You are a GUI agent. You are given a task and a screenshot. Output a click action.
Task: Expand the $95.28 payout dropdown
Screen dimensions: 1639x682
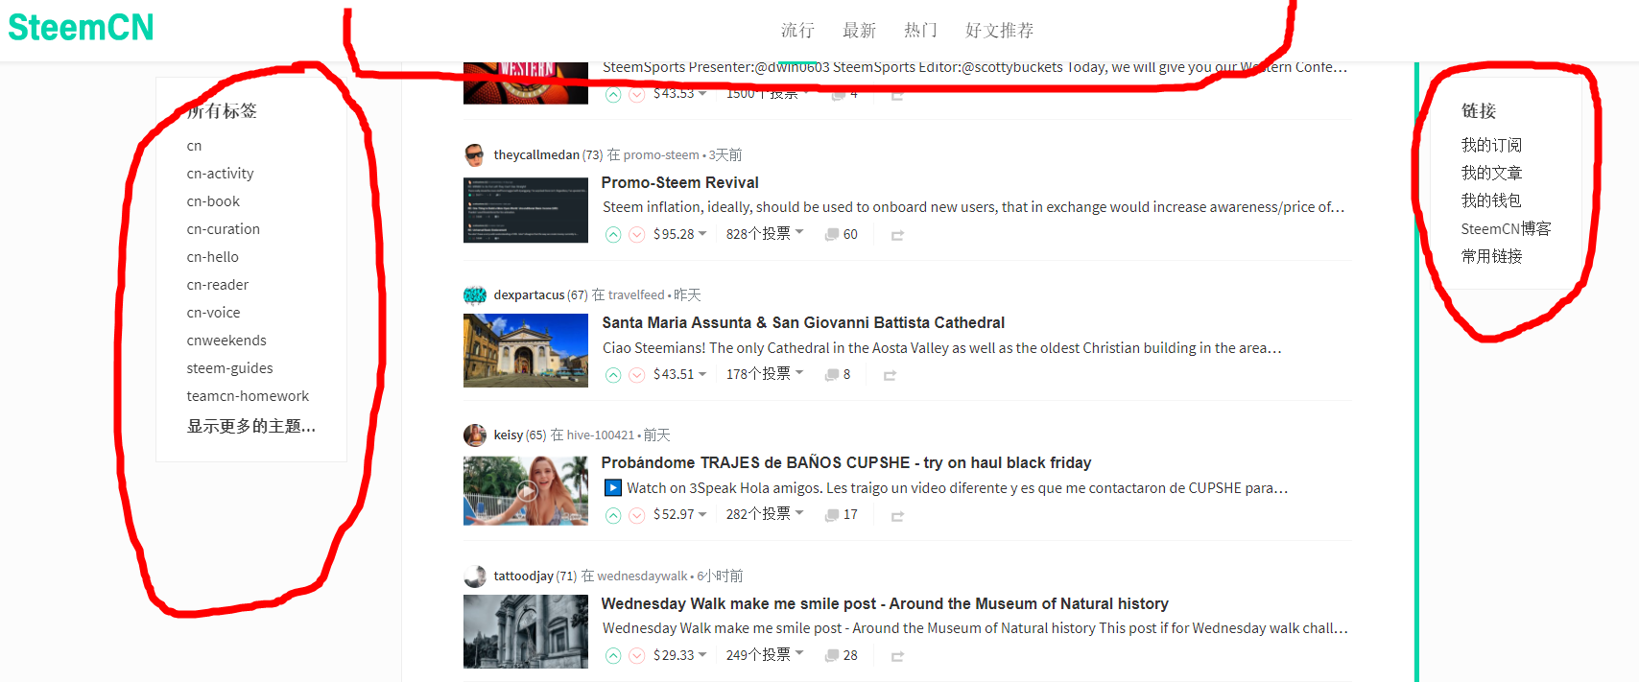(x=679, y=234)
